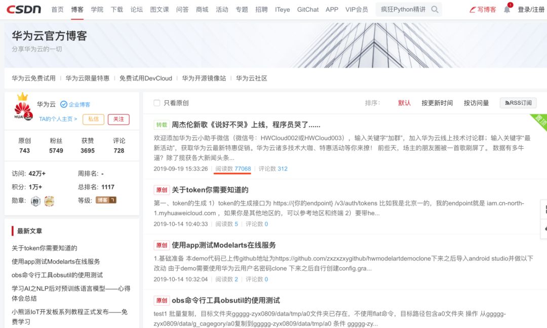Click sidebar link 关于token你需要知道的
Image resolution: width=547 pixels, height=328 pixels.
click(44, 248)
